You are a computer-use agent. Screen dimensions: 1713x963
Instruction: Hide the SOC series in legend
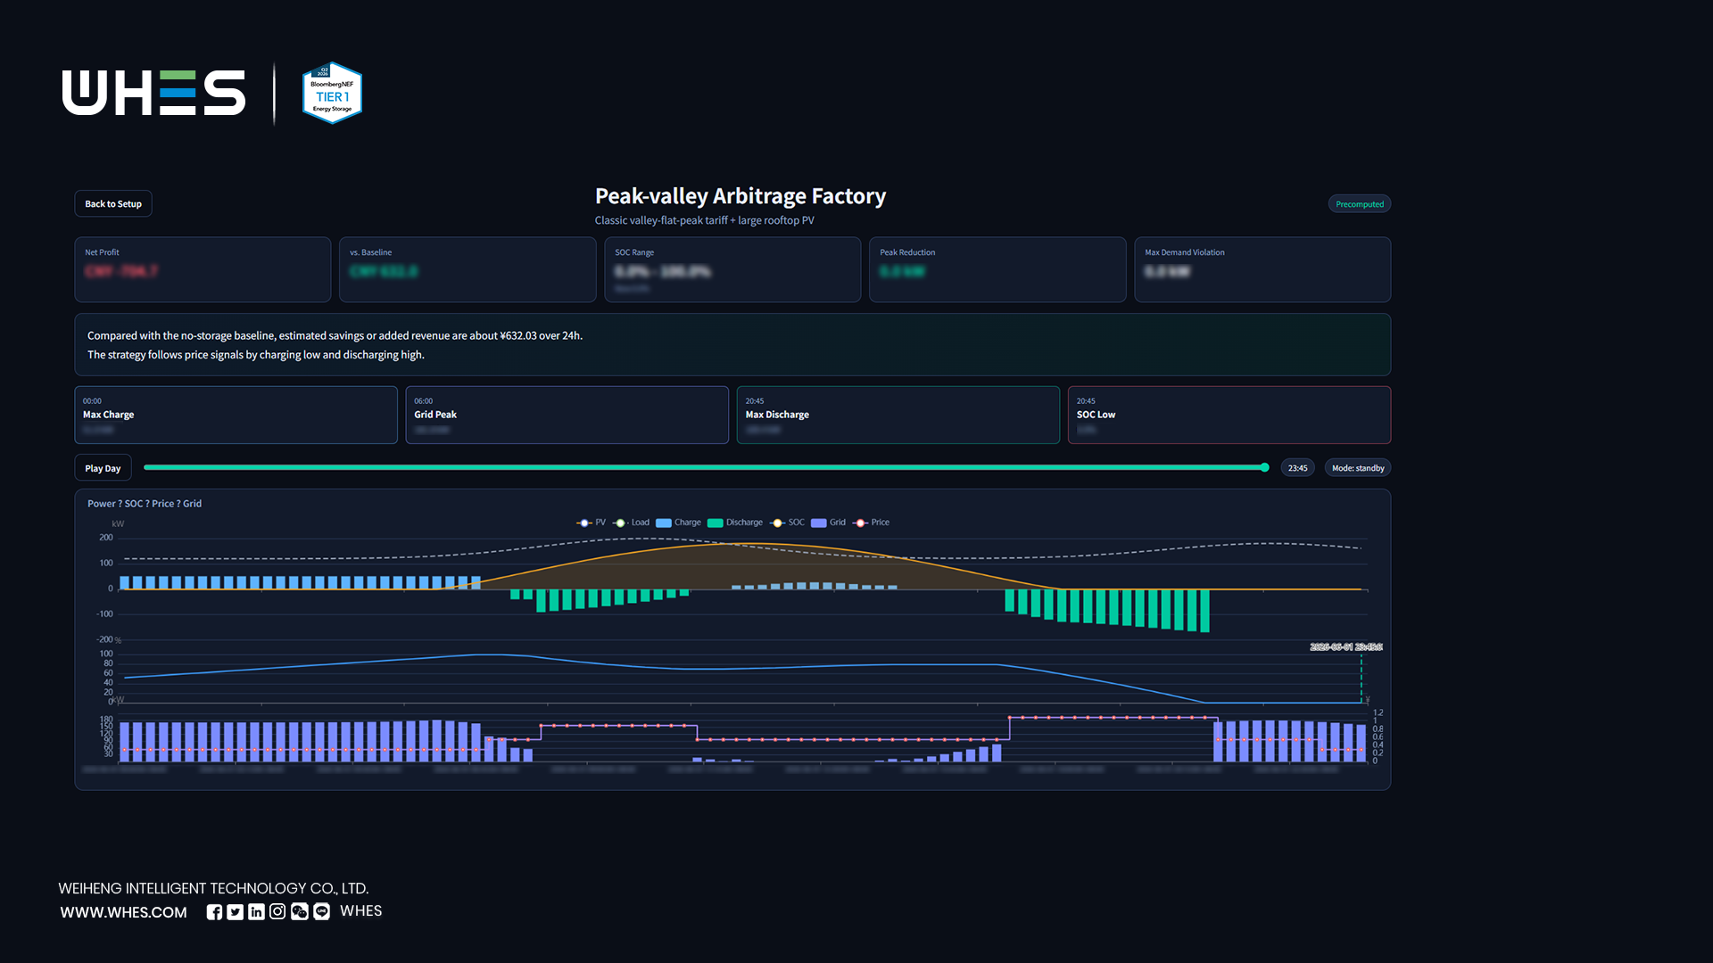[x=787, y=523]
